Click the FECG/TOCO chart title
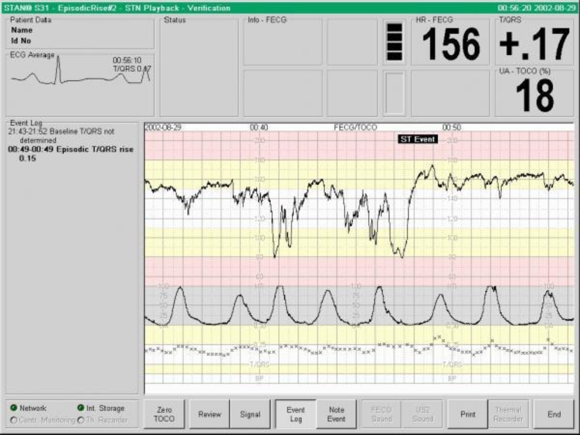This screenshot has height=435, width=580. (355, 127)
